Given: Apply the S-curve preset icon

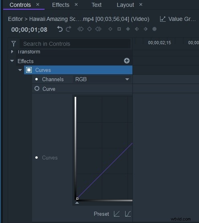Looking at the screenshot, I should [128, 214].
